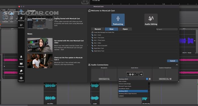Open the UR22C Mix L / R speaker dropdown
This screenshot has width=198, height=106.
[164, 79]
